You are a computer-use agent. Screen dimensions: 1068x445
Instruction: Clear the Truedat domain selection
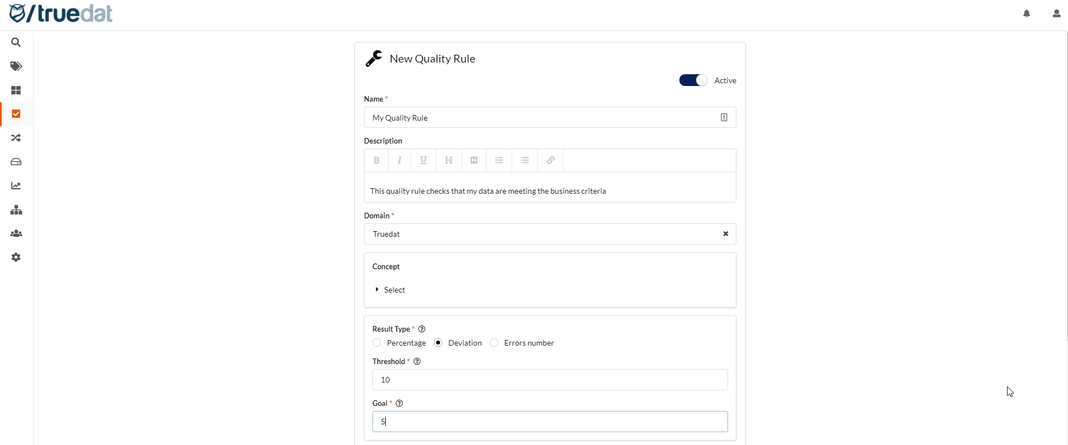726,234
